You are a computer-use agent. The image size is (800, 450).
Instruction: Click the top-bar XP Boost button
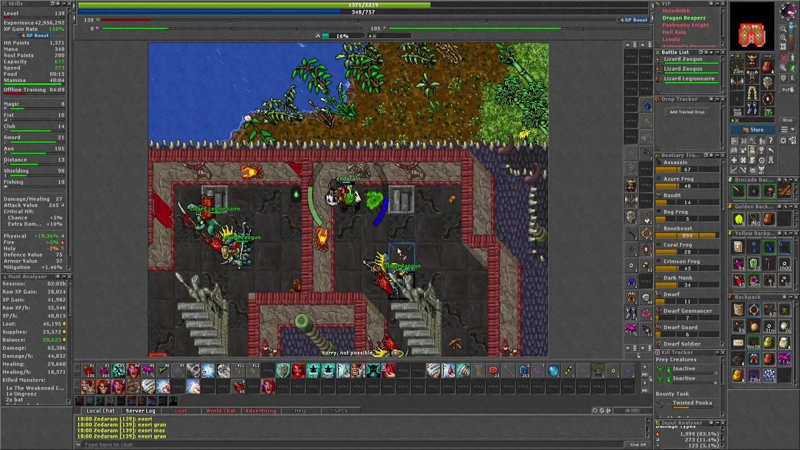(632, 20)
